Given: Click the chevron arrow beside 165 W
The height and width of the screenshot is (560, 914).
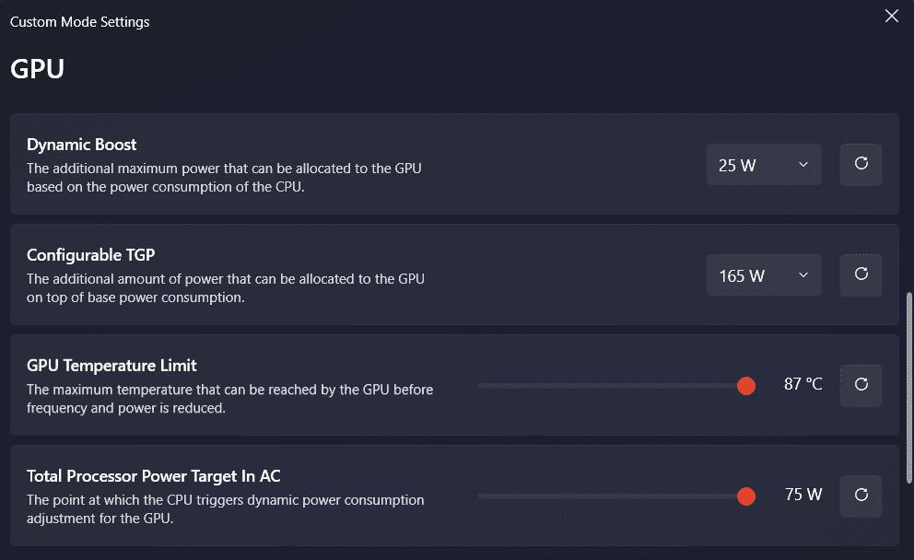Looking at the screenshot, I should [x=803, y=275].
